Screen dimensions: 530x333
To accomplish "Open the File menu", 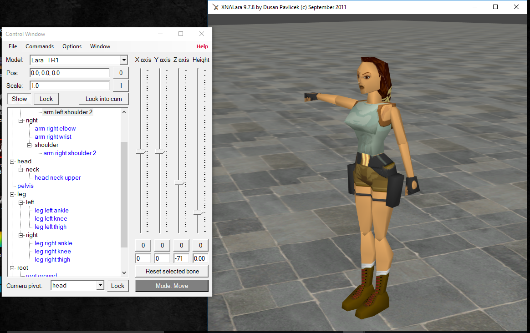I will [x=12, y=46].
